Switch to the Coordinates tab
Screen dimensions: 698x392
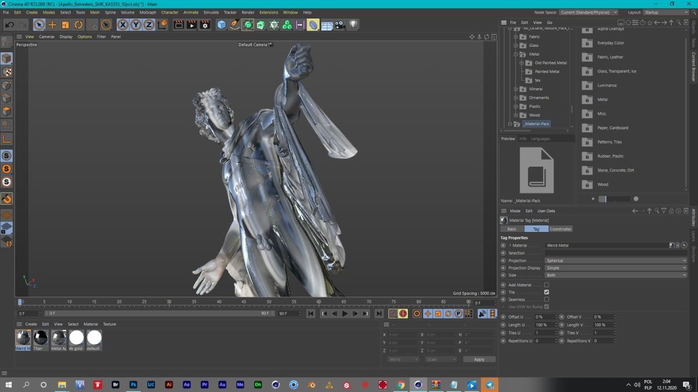[x=561, y=229]
